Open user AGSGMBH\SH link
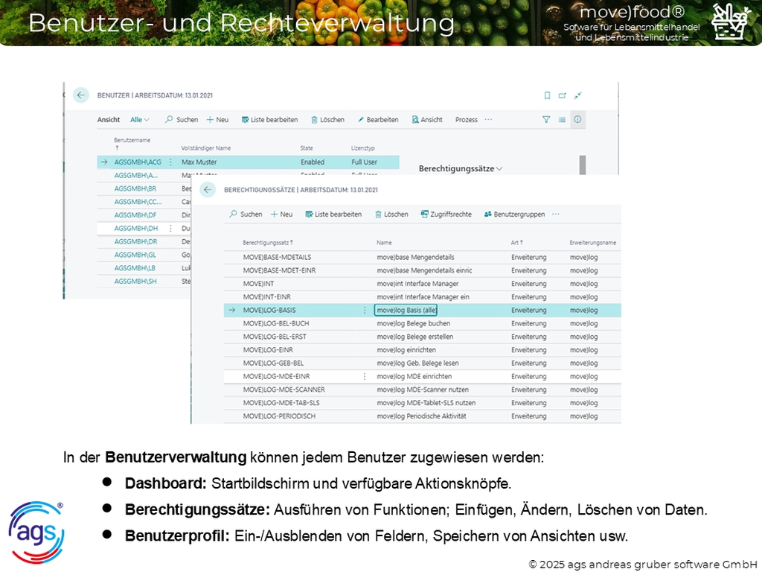The width and height of the screenshot is (762, 572). coord(135,281)
